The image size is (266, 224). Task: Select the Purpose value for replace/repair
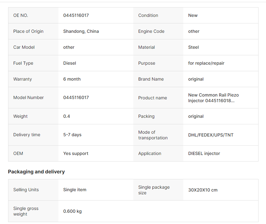pyautogui.click(x=206, y=63)
